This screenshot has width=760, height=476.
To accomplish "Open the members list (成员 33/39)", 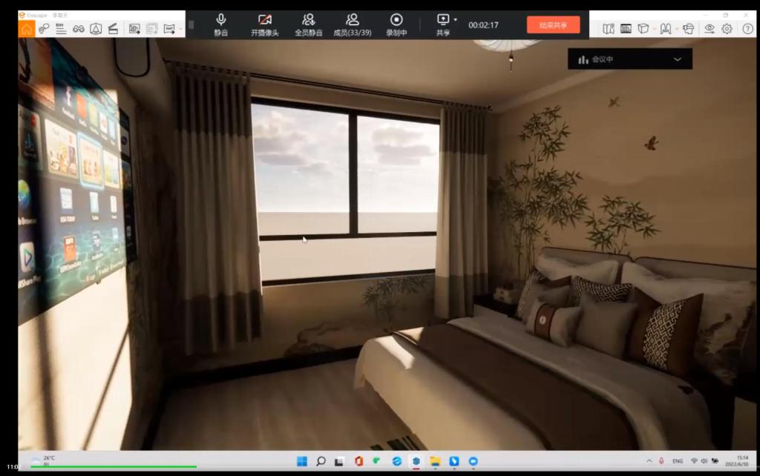I will pyautogui.click(x=353, y=24).
